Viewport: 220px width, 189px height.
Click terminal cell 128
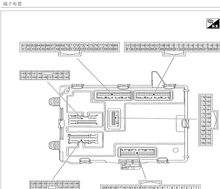33,184
